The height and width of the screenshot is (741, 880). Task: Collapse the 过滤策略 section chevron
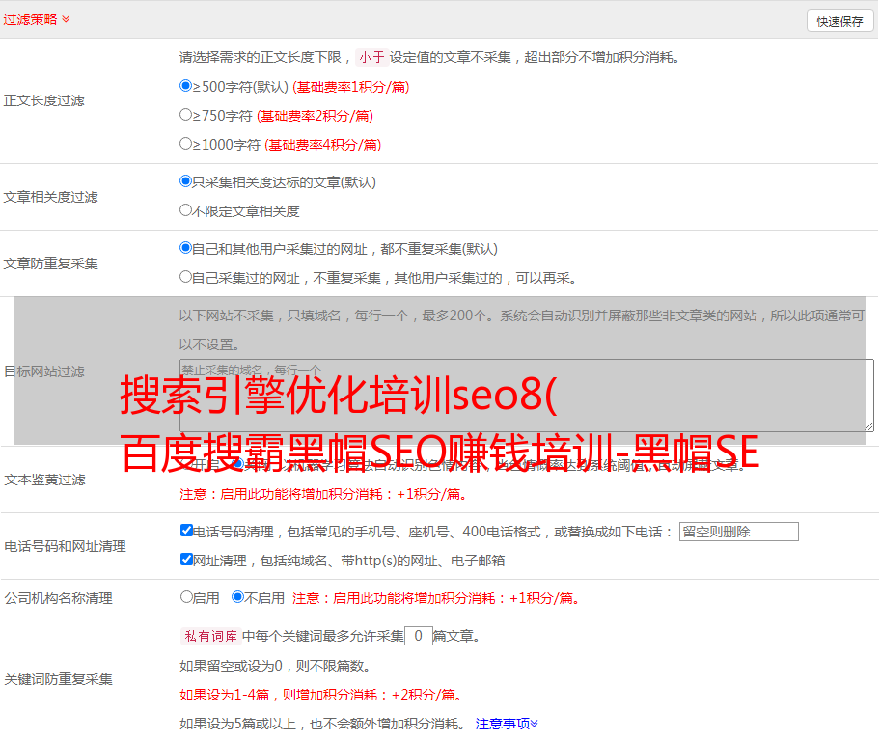pos(66,19)
